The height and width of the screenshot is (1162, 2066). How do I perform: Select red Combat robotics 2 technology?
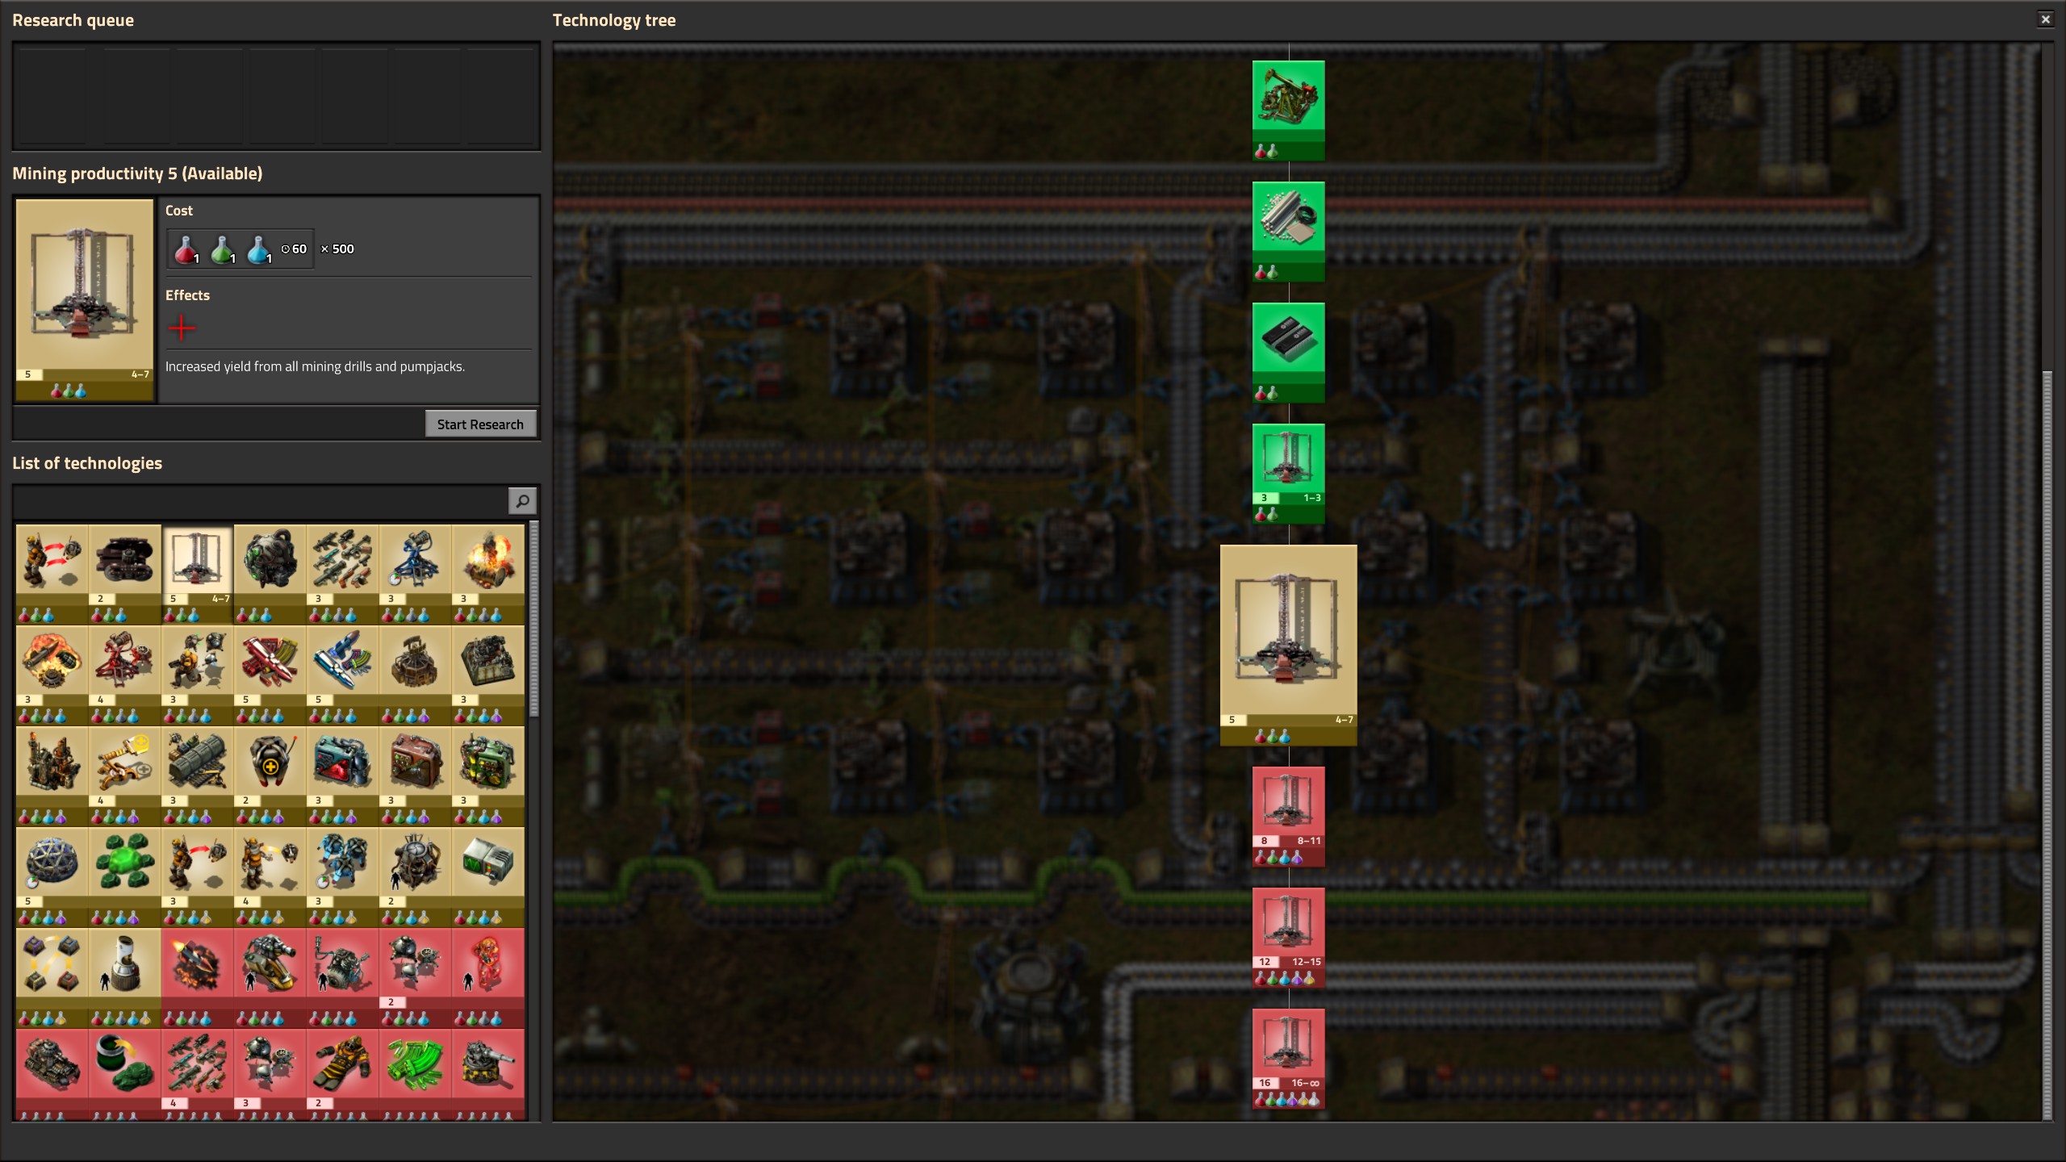(416, 978)
